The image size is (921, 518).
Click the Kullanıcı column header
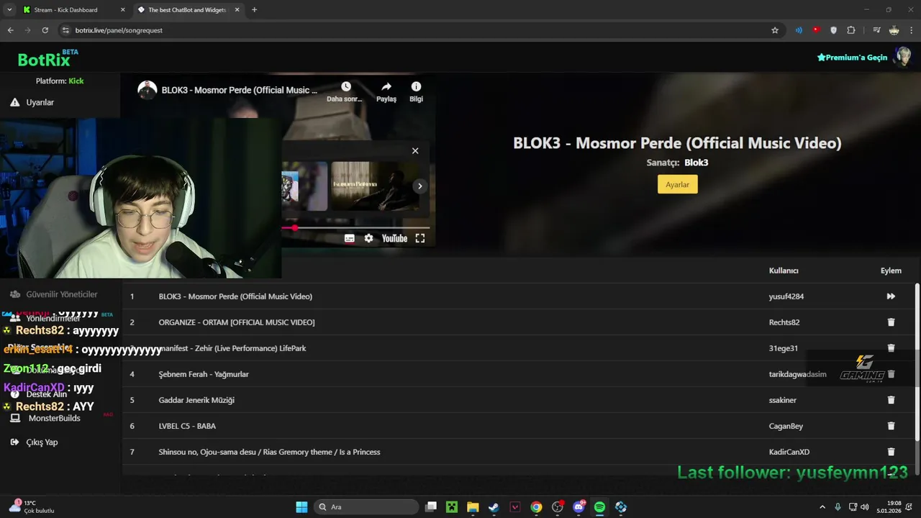click(784, 271)
